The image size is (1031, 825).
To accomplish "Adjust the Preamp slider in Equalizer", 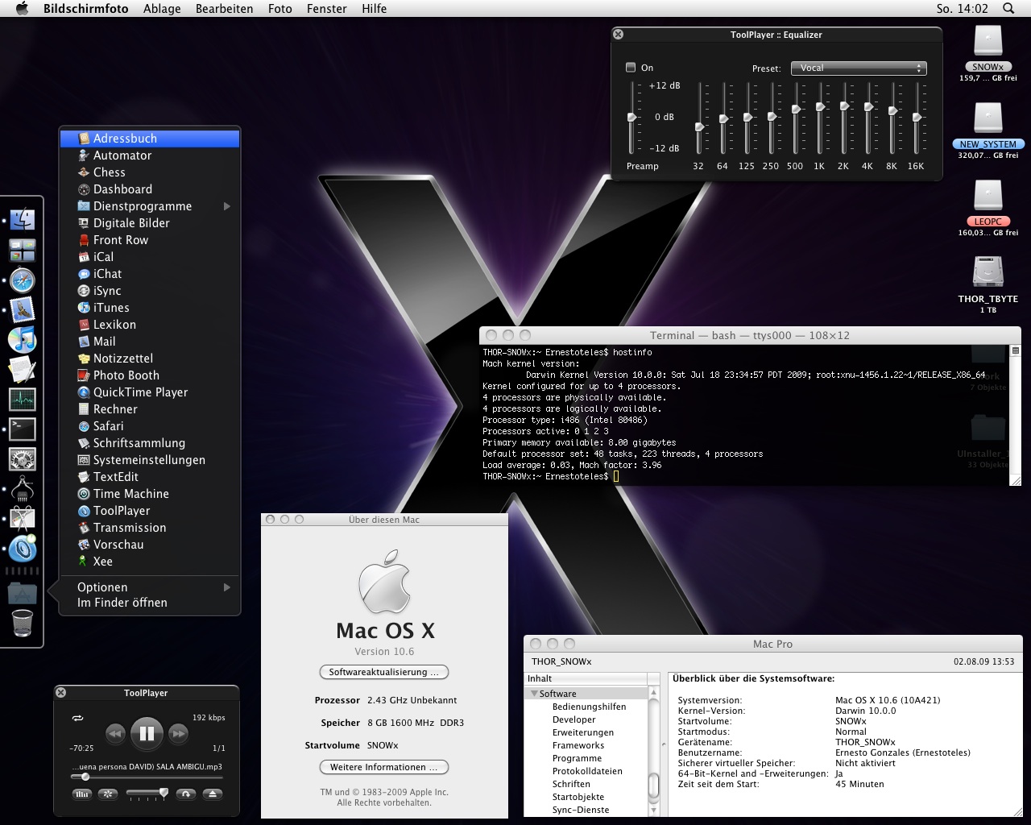I will coord(631,118).
